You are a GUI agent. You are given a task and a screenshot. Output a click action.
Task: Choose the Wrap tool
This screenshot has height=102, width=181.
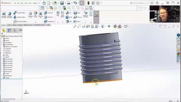(77, 13)
